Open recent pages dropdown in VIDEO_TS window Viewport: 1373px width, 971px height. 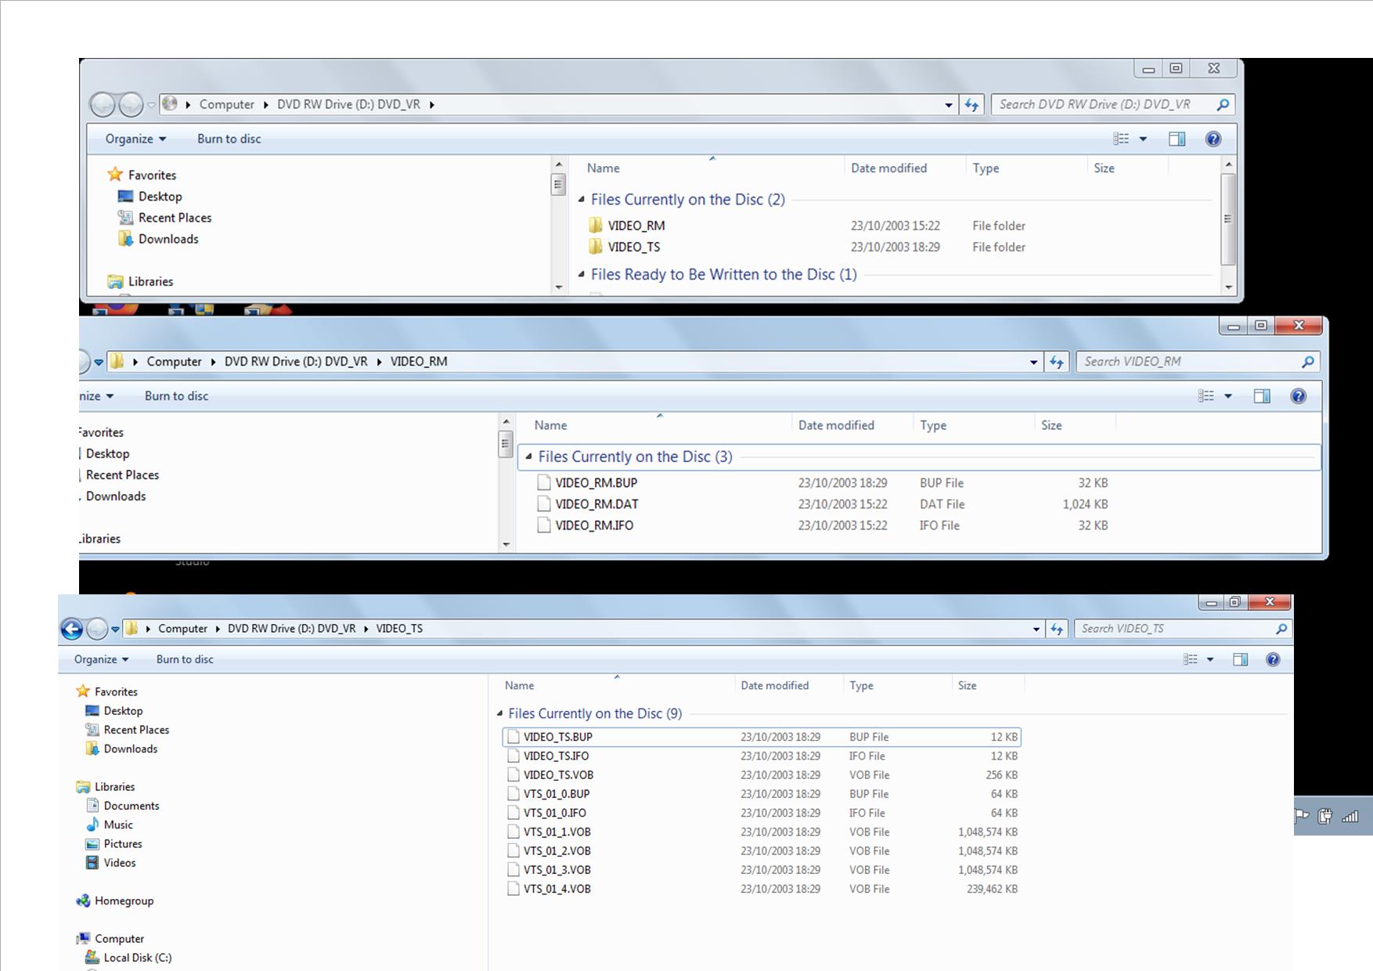pyautogui.click(x=115, y=629)
